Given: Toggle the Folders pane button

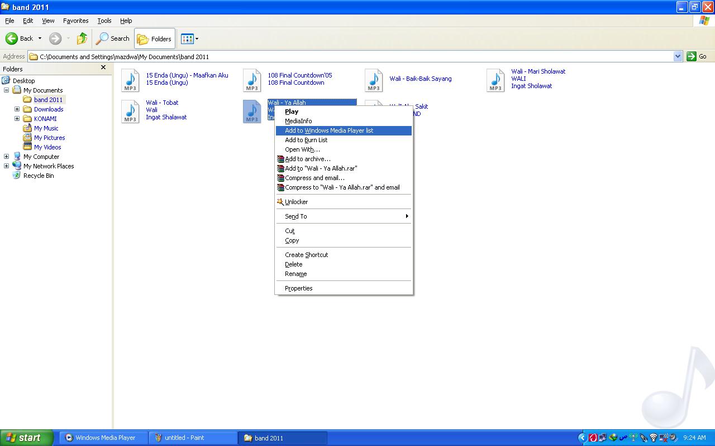Looking at the screenshot, I should 155,38.
